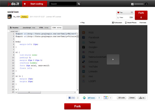
Task: Click the Google+ icon in preview
Action: 83,47
